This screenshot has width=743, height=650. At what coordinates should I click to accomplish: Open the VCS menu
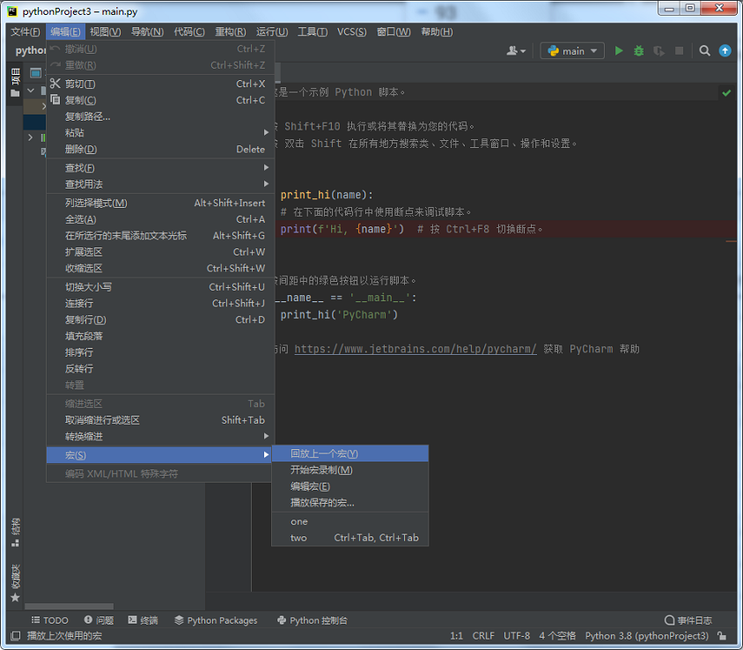(351, 32)
